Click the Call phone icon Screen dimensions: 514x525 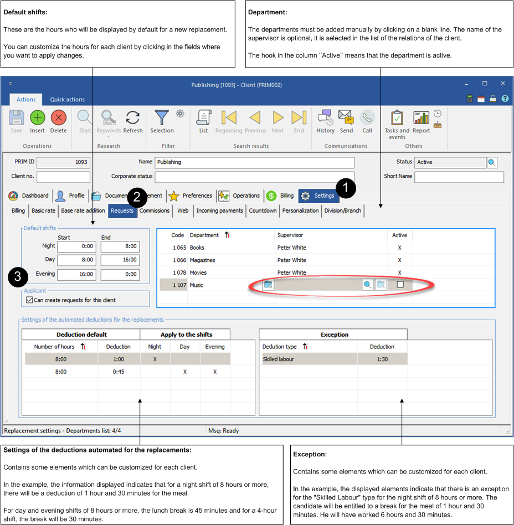click(367, 118)
